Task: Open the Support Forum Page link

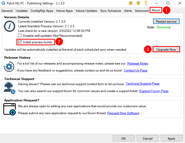Action: [154, 91]
